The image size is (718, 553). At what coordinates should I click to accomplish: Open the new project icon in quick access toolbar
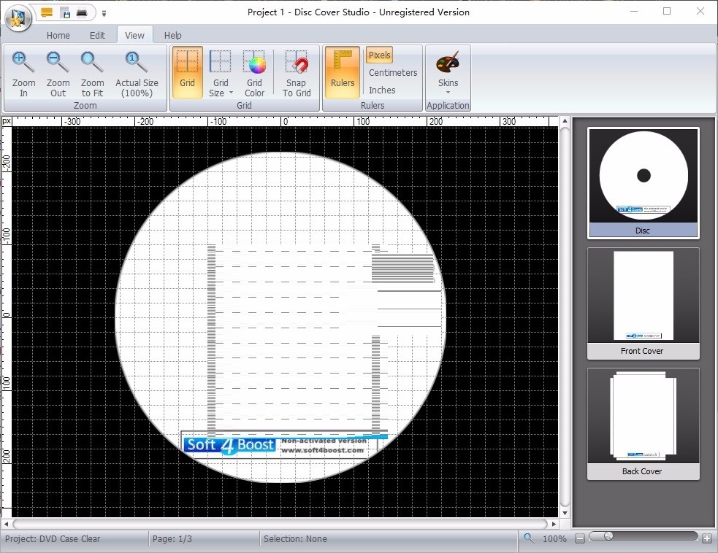coord(46,12)
